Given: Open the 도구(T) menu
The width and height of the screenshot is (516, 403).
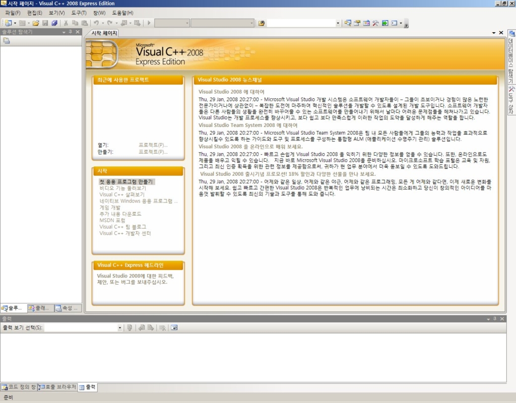Looking at the screenshot, I should [79, 13].
